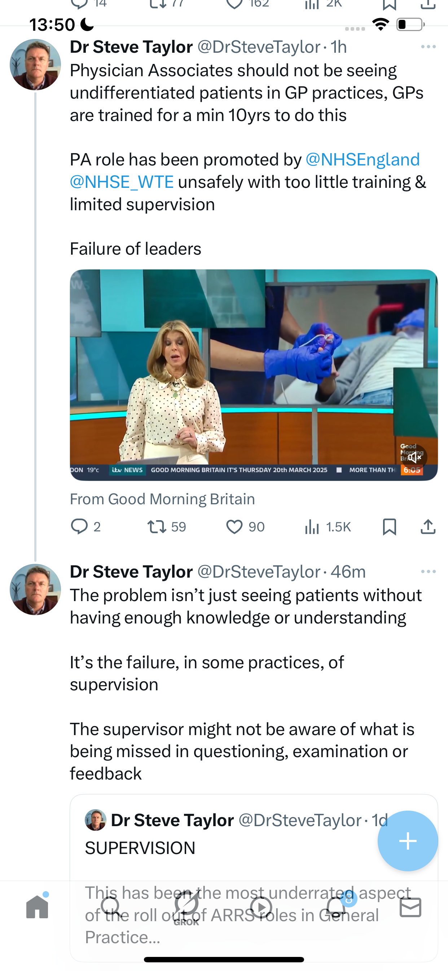This screenshot has height=971, width=448.
Task: Like the tweet with 90 likes
Action: pos(245,527)
